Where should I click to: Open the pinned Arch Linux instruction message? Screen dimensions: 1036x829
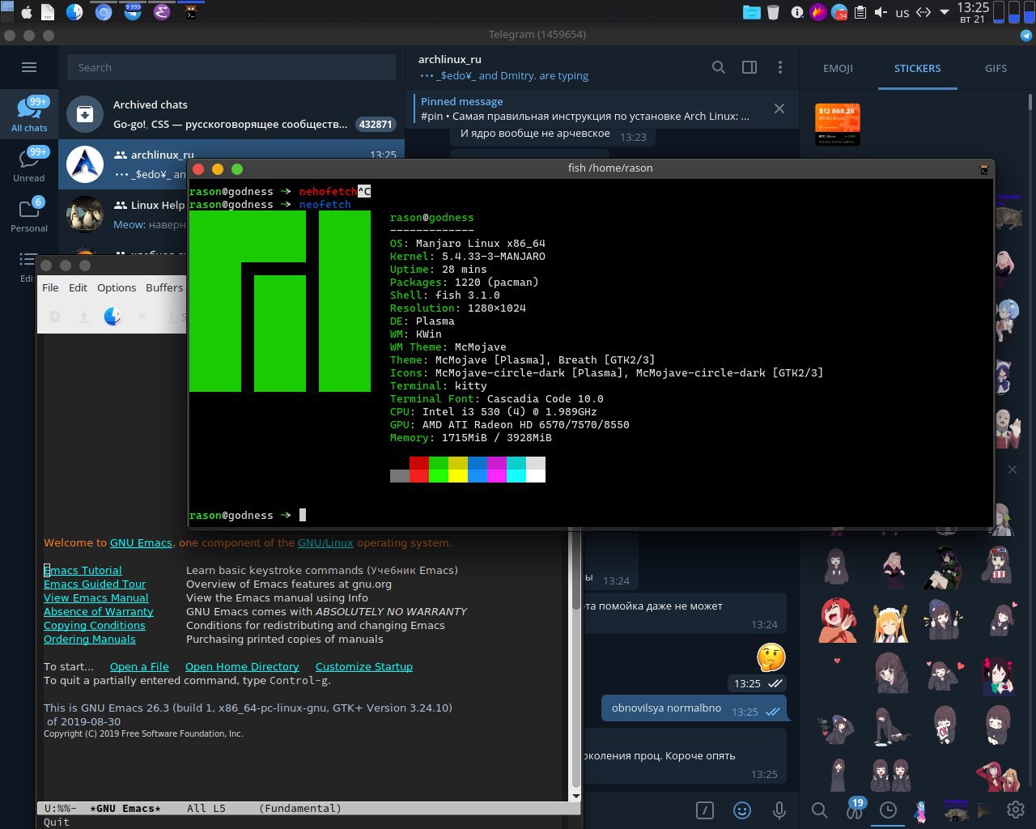(x=587, y=108)
